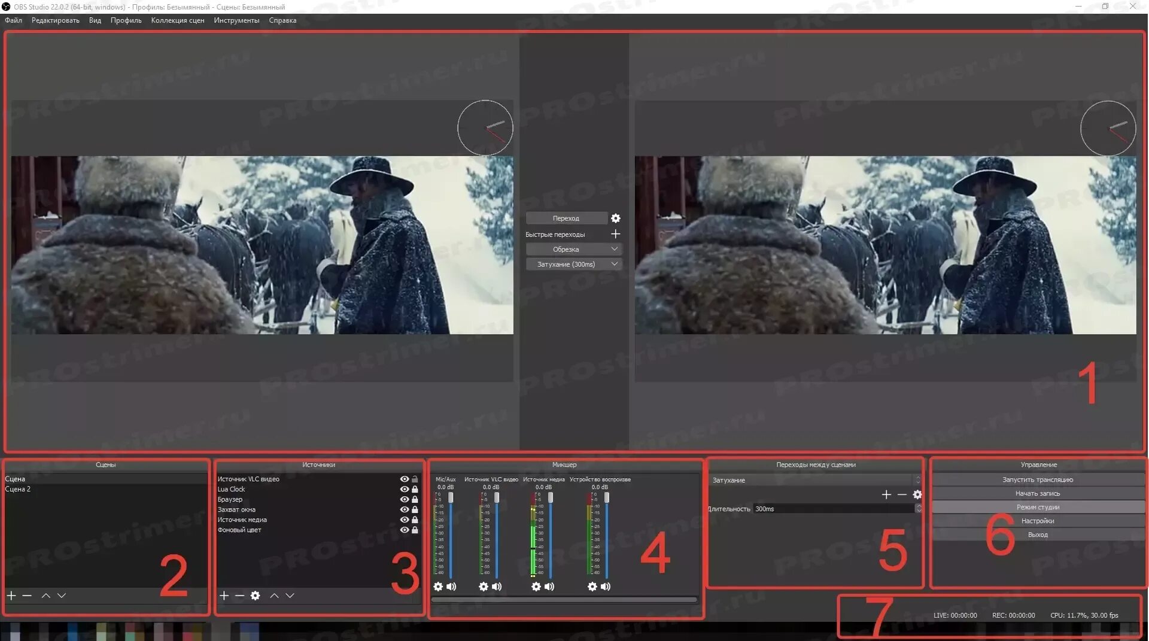Open source properties gear in Источники panel
The height and width of the screenshot is (641, 1149).
pyautogui.click(x=256, y=596)
